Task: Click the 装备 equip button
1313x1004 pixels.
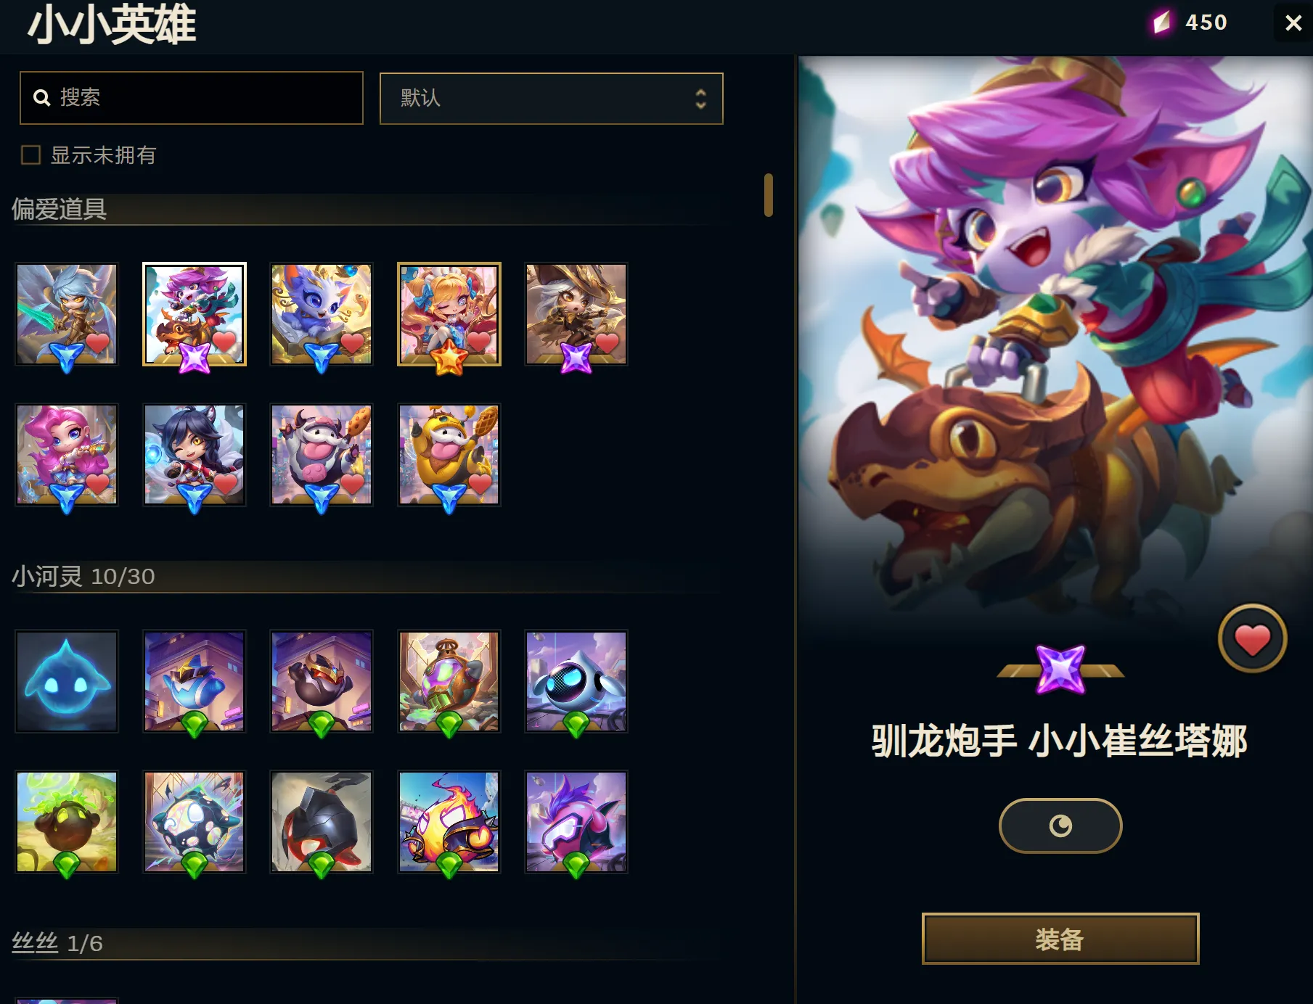Action: pos(1060,939)
